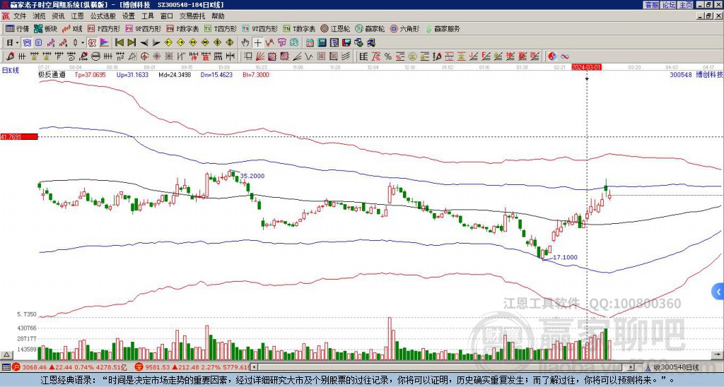Click the Tp=37.0695 channel value

(x=90, y=75)
